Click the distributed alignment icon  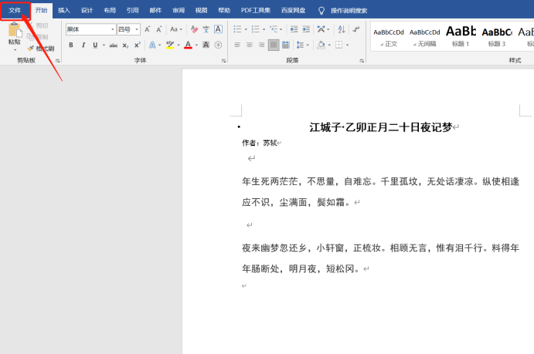click(286, 45)
